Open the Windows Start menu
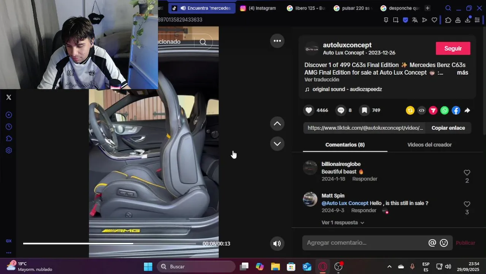Screen dimensions: 486x274 tap(148, 267)
